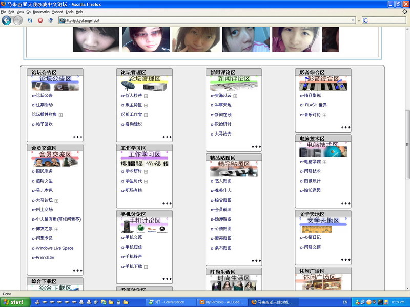Click the three dots in 新闻评论区 box
This screenshot has height=307, width=410.
(x=256, y=147)
